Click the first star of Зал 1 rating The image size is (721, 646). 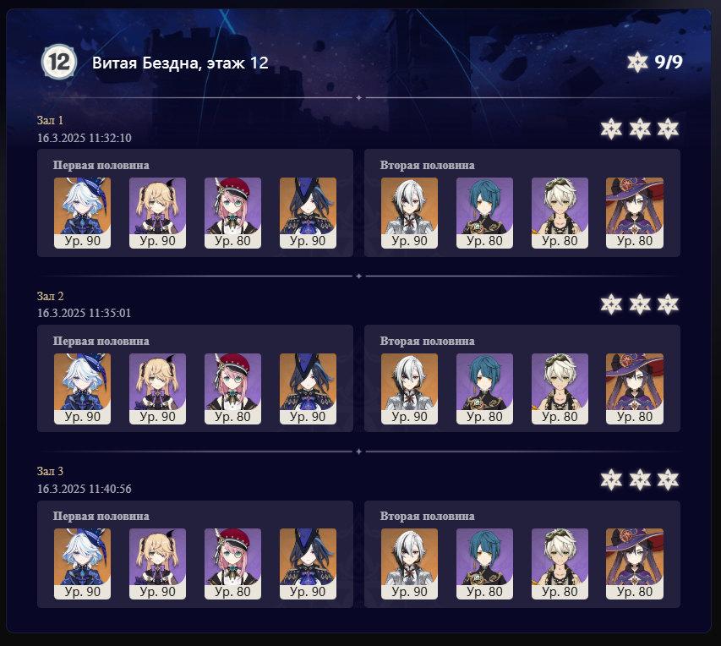coord(611,129)
